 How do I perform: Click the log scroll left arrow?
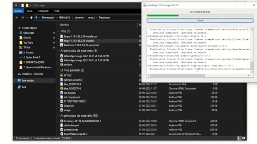[148, 76]
